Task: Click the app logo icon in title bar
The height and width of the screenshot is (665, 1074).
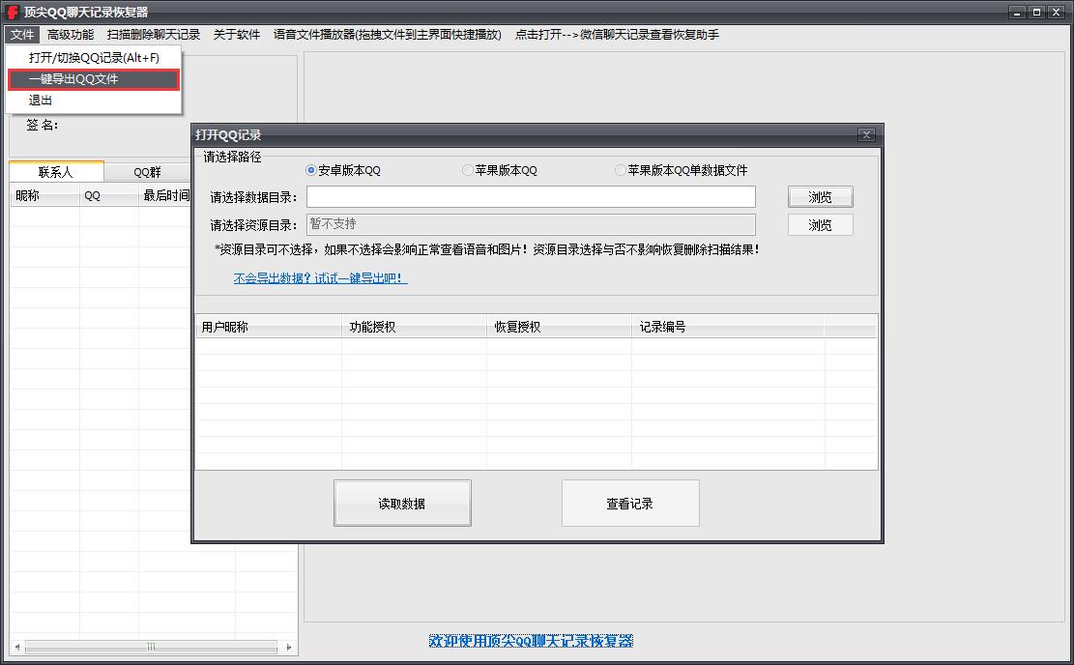Action: (13, 13)
